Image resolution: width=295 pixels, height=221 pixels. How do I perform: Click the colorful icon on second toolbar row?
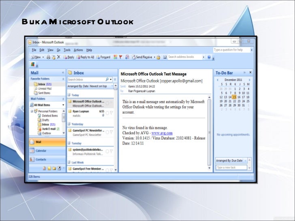(33, 64)
